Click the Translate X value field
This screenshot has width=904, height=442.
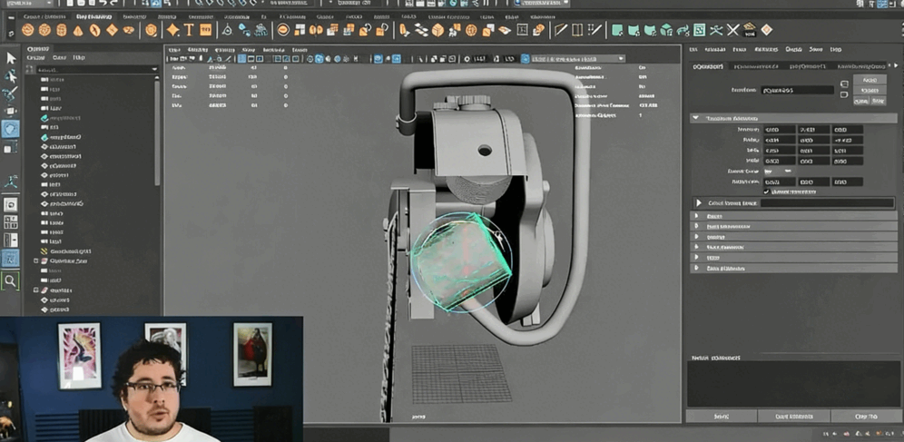780,130
